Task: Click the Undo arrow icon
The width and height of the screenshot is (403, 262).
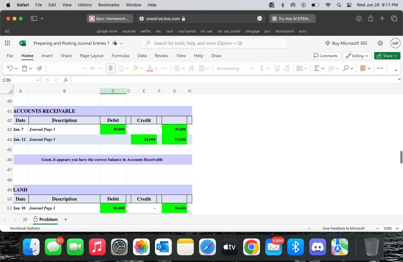Action: point(10,68)
